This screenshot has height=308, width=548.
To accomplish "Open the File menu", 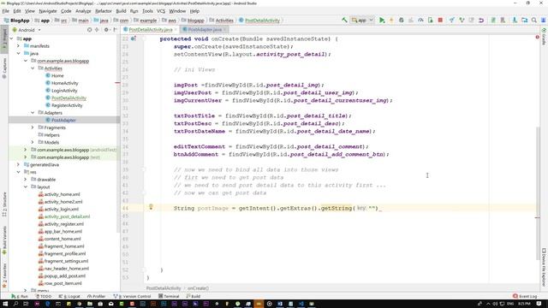I will click(x=6, y=11).
